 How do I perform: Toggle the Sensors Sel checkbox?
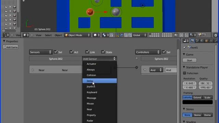point(55,52)
